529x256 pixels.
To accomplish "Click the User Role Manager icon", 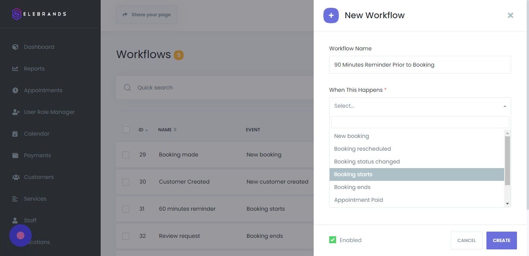I will click(x=15, y=112).
